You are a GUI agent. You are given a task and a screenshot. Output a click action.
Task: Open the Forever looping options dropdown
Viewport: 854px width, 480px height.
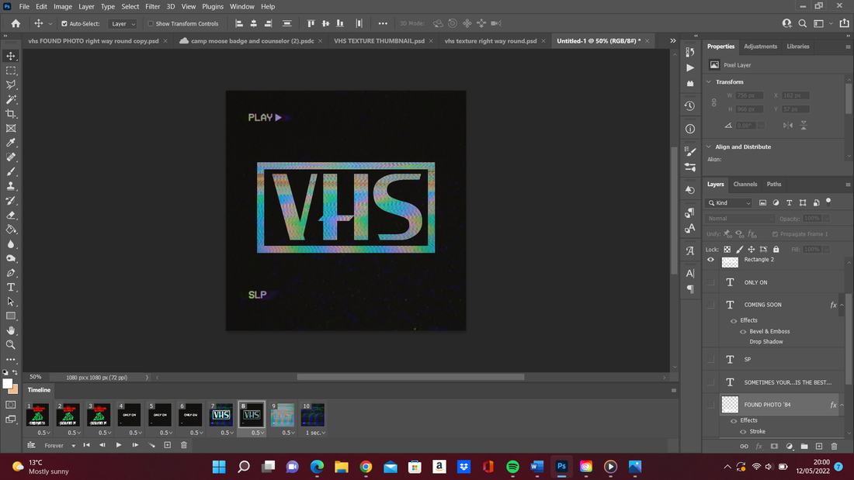[59, 446]
